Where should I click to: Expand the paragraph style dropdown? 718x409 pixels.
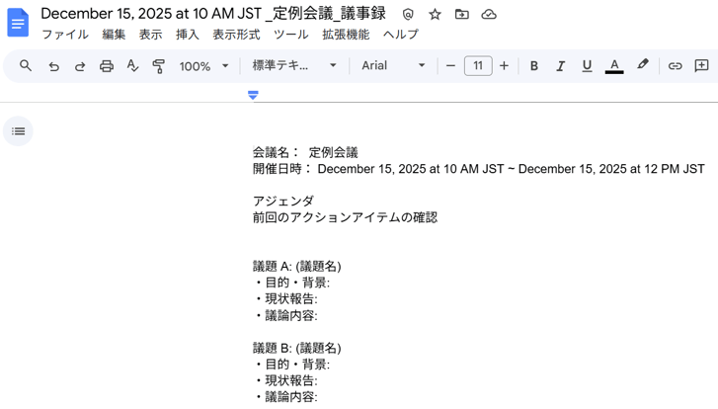294,66
